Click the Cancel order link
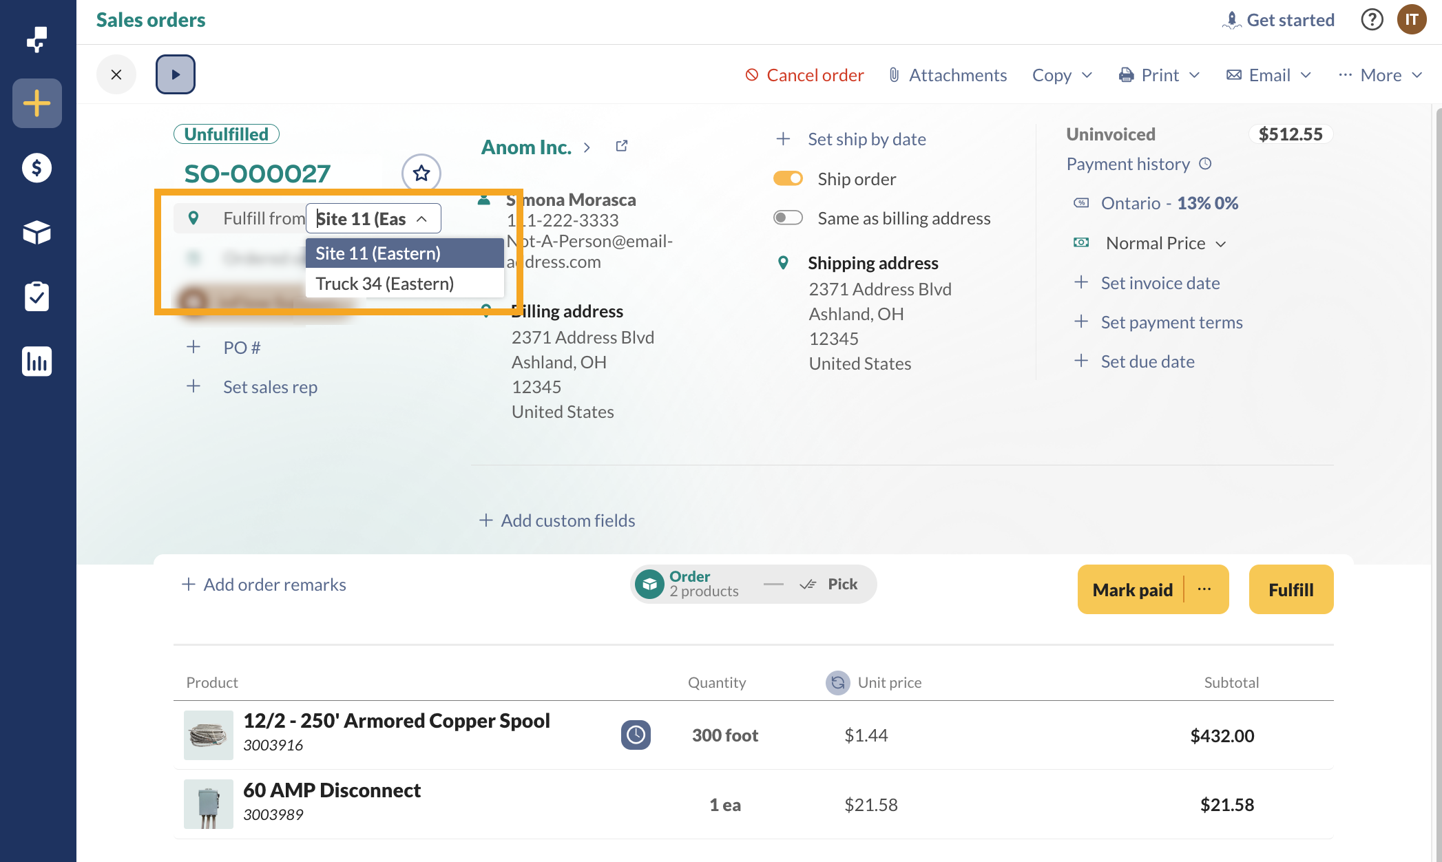This screenshot has height=862, width=1442. tap(804, 75)
